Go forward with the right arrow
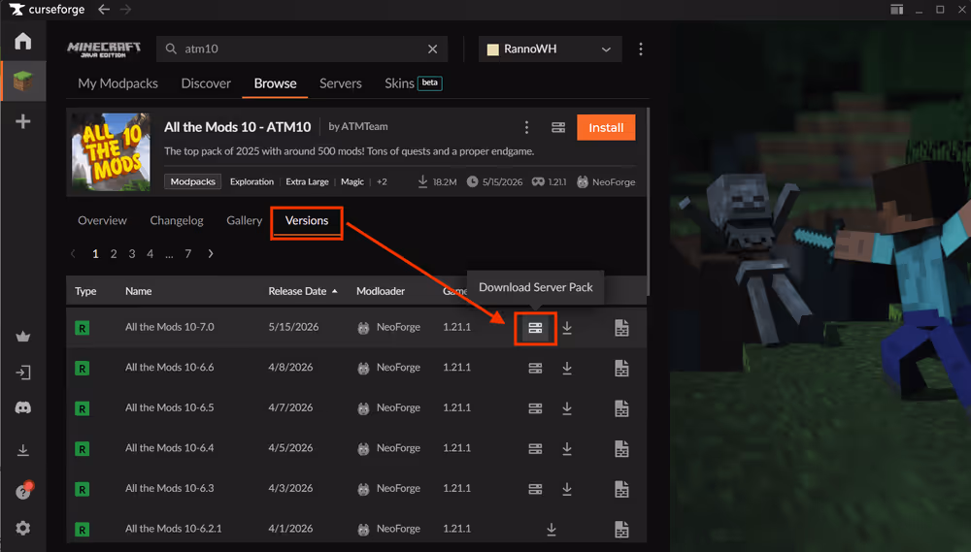This screenshot has width=971, height=552. point(125,10)
